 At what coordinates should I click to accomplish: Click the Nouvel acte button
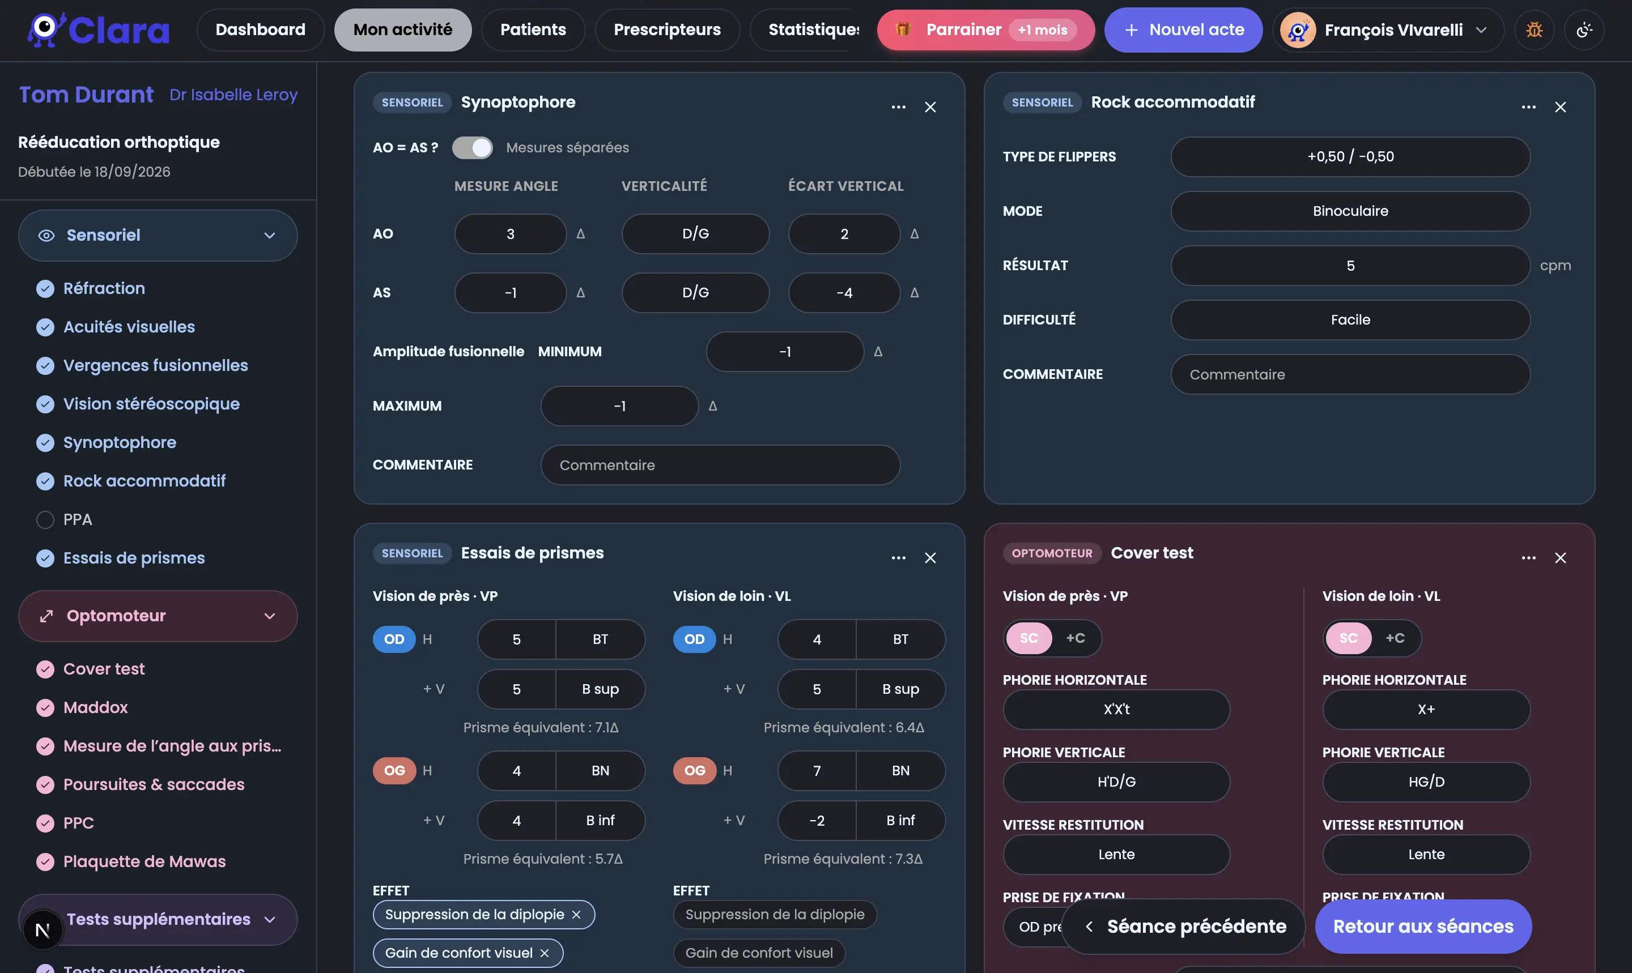(1183, 29)
